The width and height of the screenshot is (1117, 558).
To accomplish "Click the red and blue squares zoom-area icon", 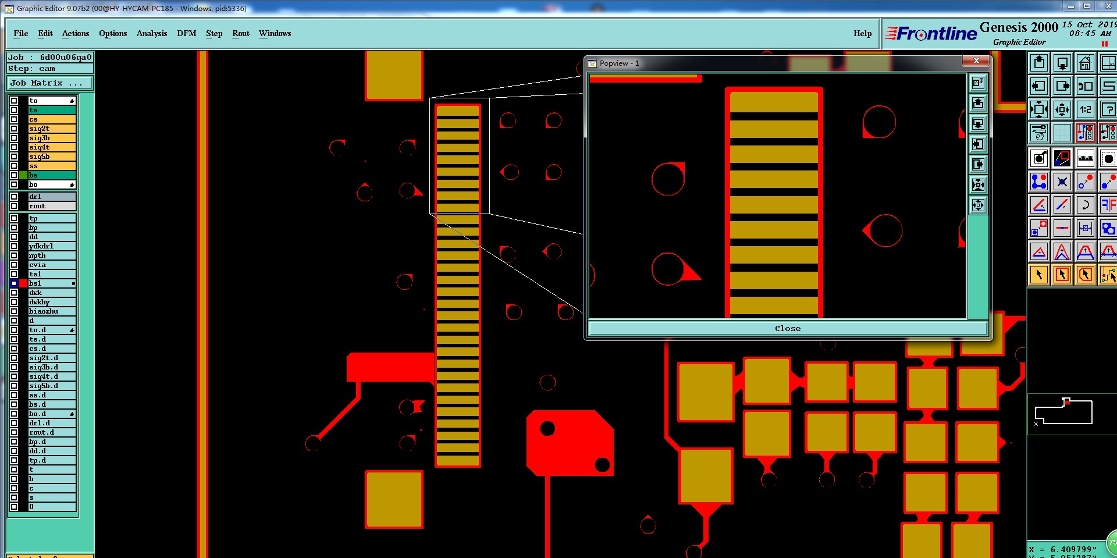I will click(1062, 158).
